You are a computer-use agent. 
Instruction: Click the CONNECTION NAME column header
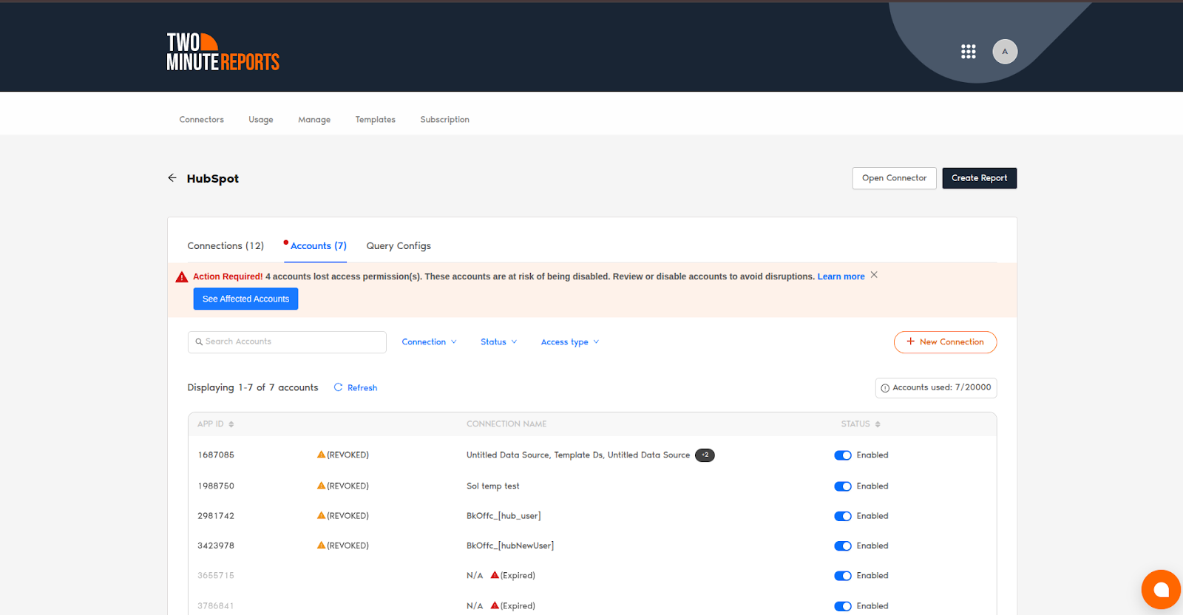tap(506, 424)
